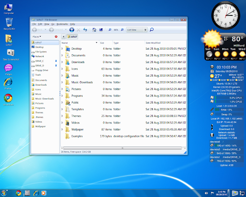The image size is (246, 197).
Task: Sort by Size column header
Action: 106,43
